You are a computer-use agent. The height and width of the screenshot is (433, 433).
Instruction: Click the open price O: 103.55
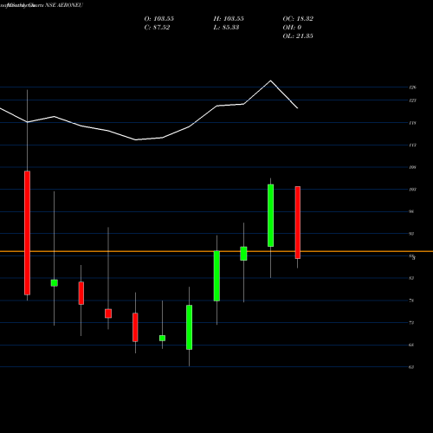tap(159, 19)
